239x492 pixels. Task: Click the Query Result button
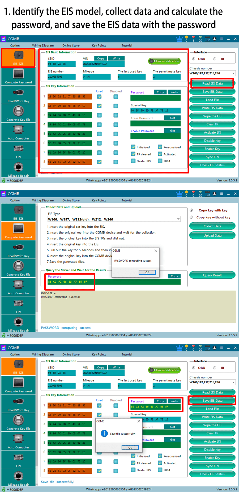[212, 275]
